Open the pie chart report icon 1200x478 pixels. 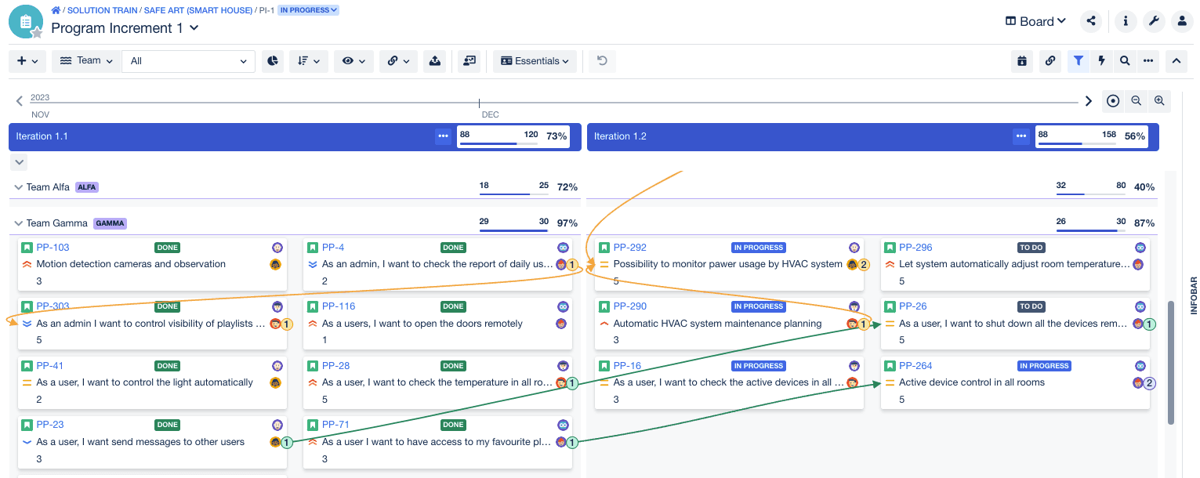pyautogui.click(x=272, y=61)
